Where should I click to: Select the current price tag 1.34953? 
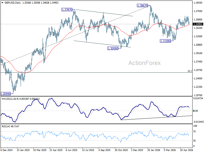tap(198, 24)
